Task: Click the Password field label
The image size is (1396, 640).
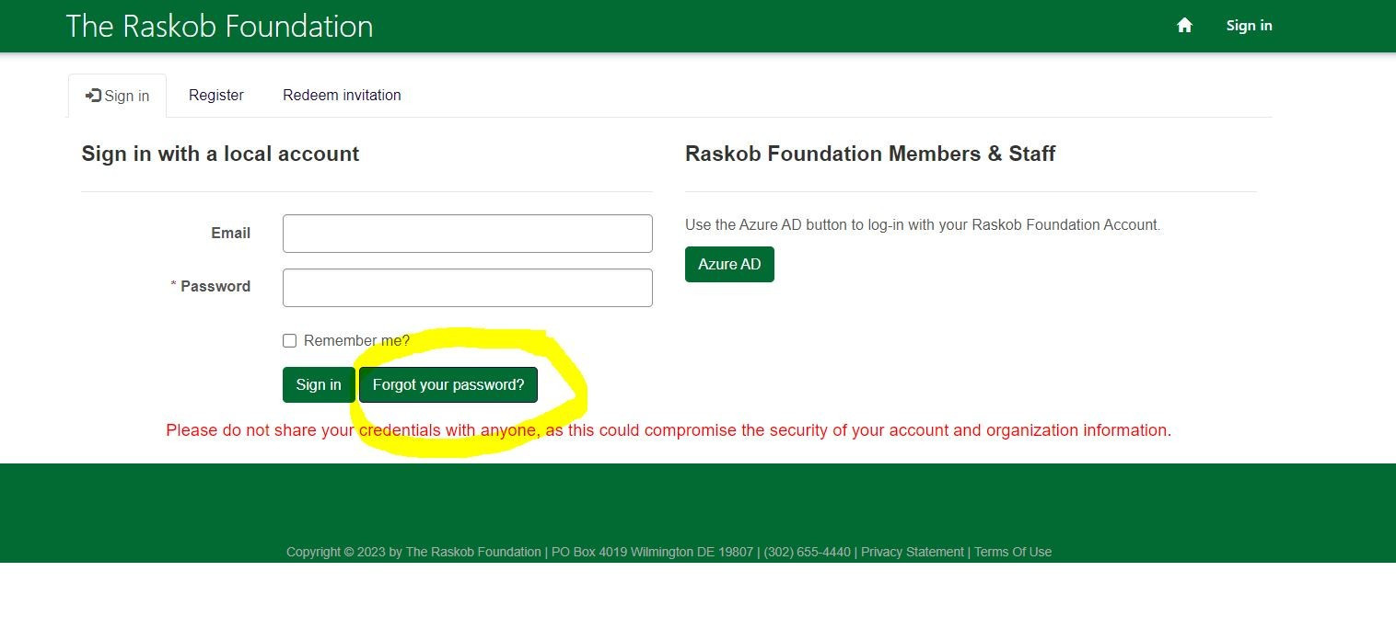Action: coord(215,287)
